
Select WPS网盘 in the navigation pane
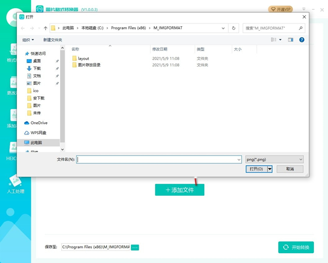tap(38, 133)
